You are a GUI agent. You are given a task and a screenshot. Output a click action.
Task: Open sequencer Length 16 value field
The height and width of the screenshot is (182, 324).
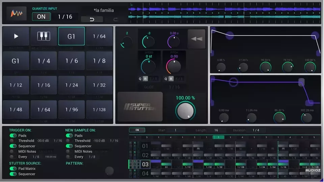[216, 130]
